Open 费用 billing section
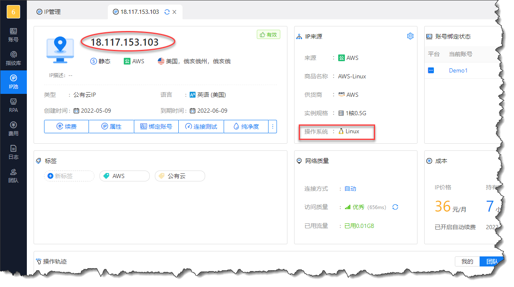This screenshot has height=287, width=514. pyautogui.click(x=13, y=129)
